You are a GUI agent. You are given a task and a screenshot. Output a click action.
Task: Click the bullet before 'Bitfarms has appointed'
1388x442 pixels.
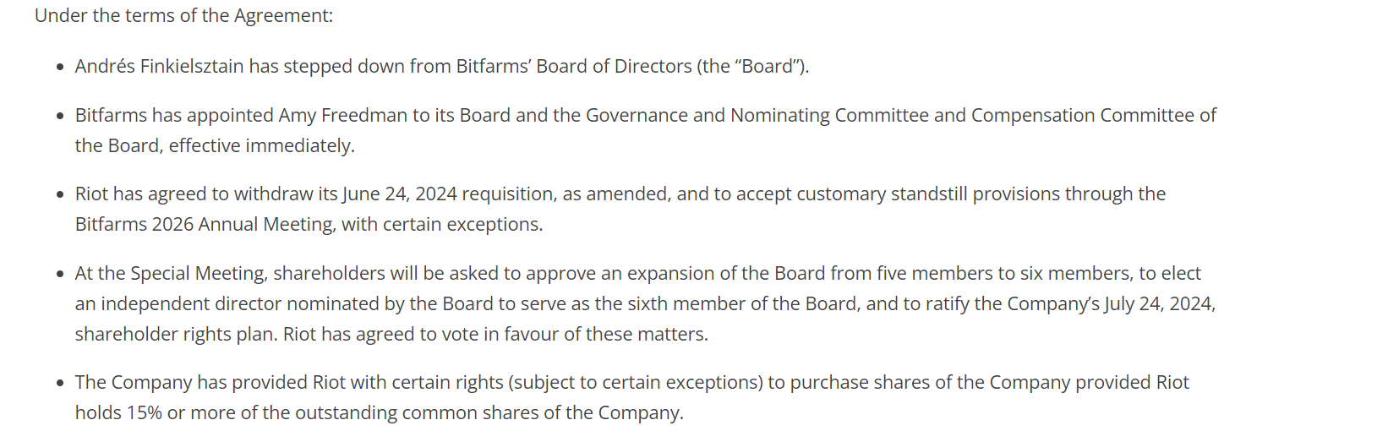60,116
